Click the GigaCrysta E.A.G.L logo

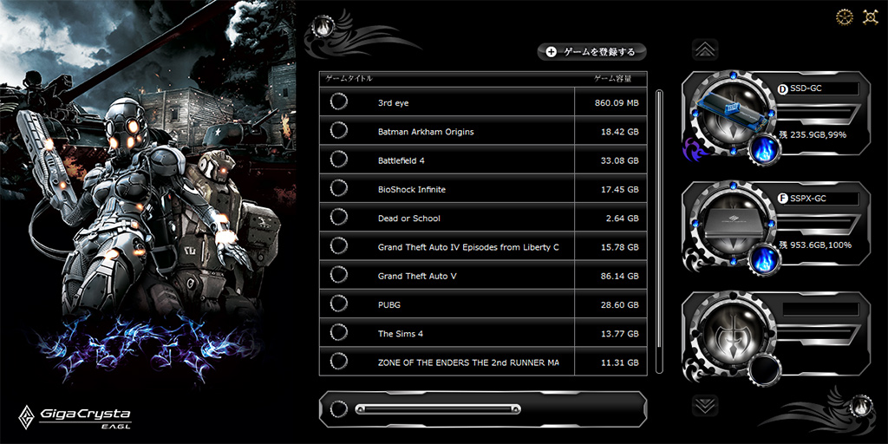75,417
